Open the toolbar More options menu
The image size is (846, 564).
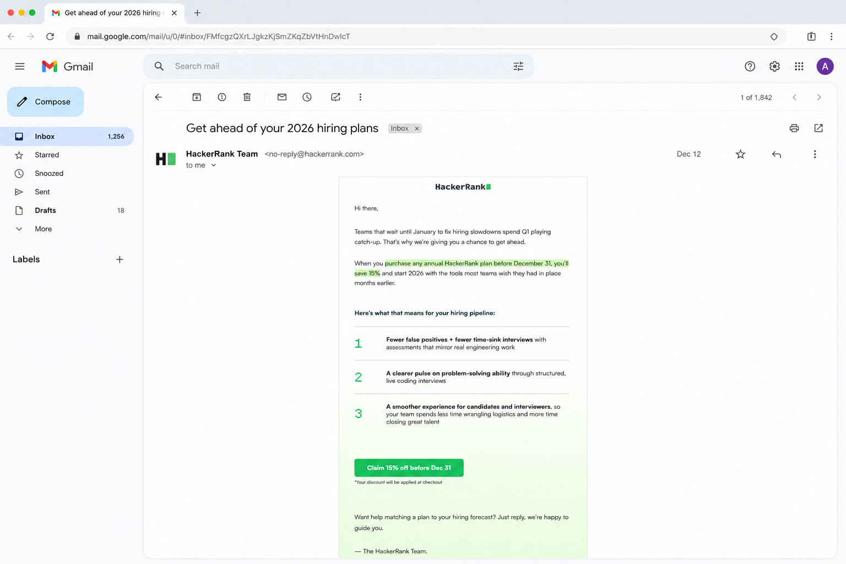360,97
